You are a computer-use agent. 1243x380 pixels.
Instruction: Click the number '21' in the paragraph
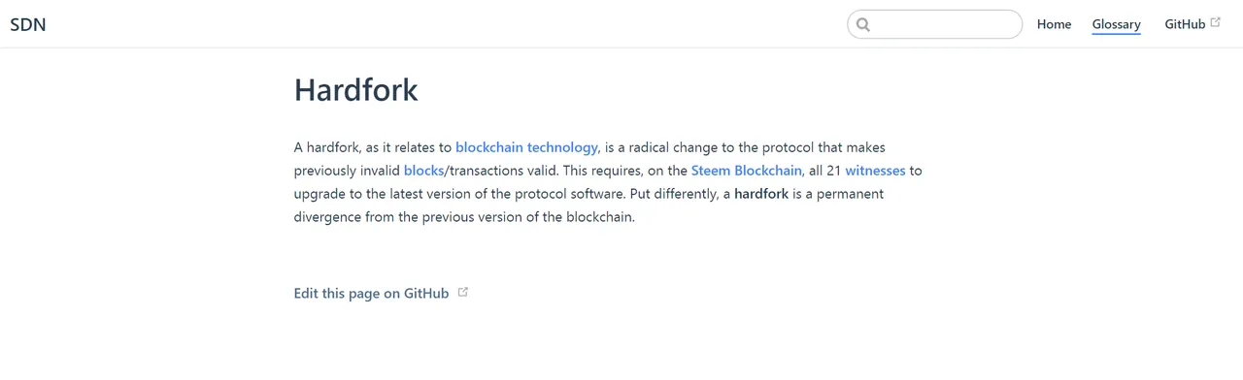[x=833, y=171]
